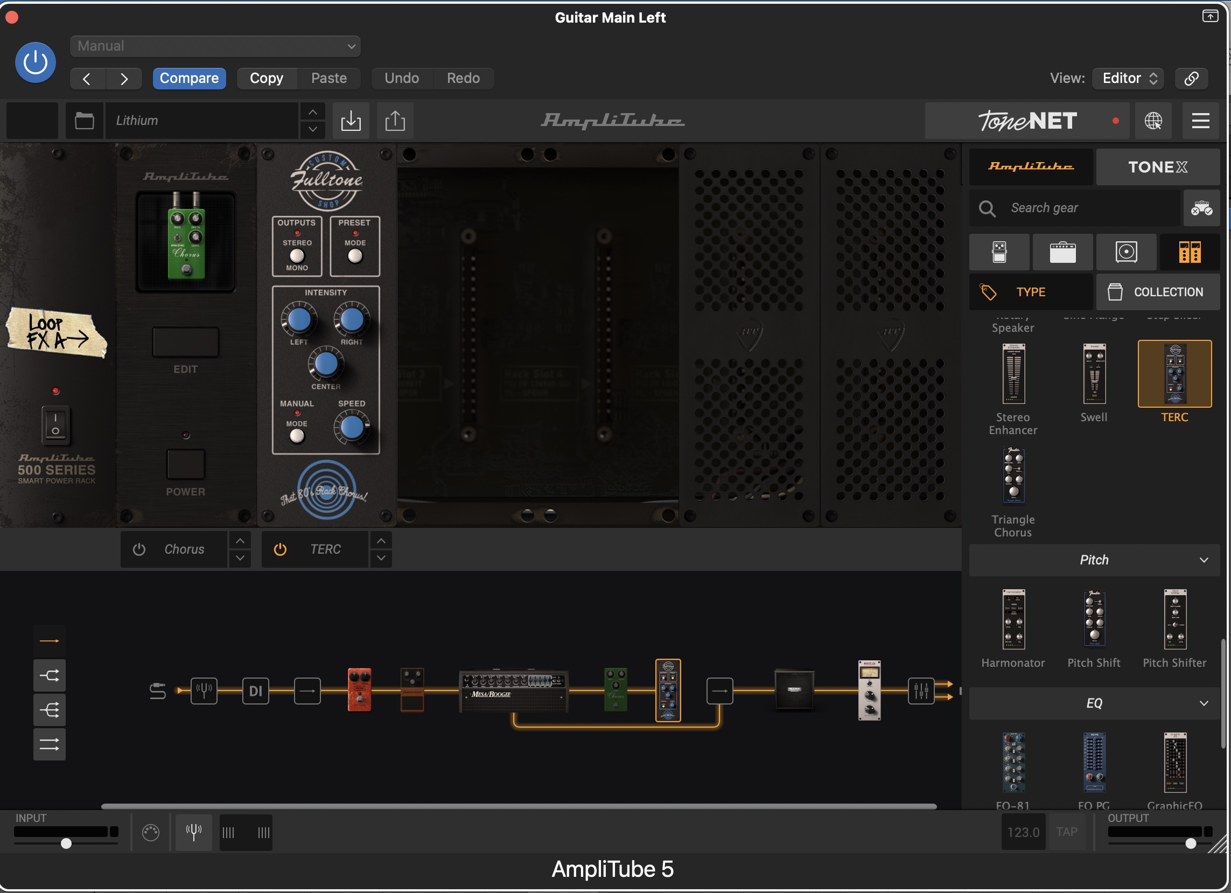Click the preset save (download) icon
The width and height of the screenshot is (1231, 893).
coord(351,121)
